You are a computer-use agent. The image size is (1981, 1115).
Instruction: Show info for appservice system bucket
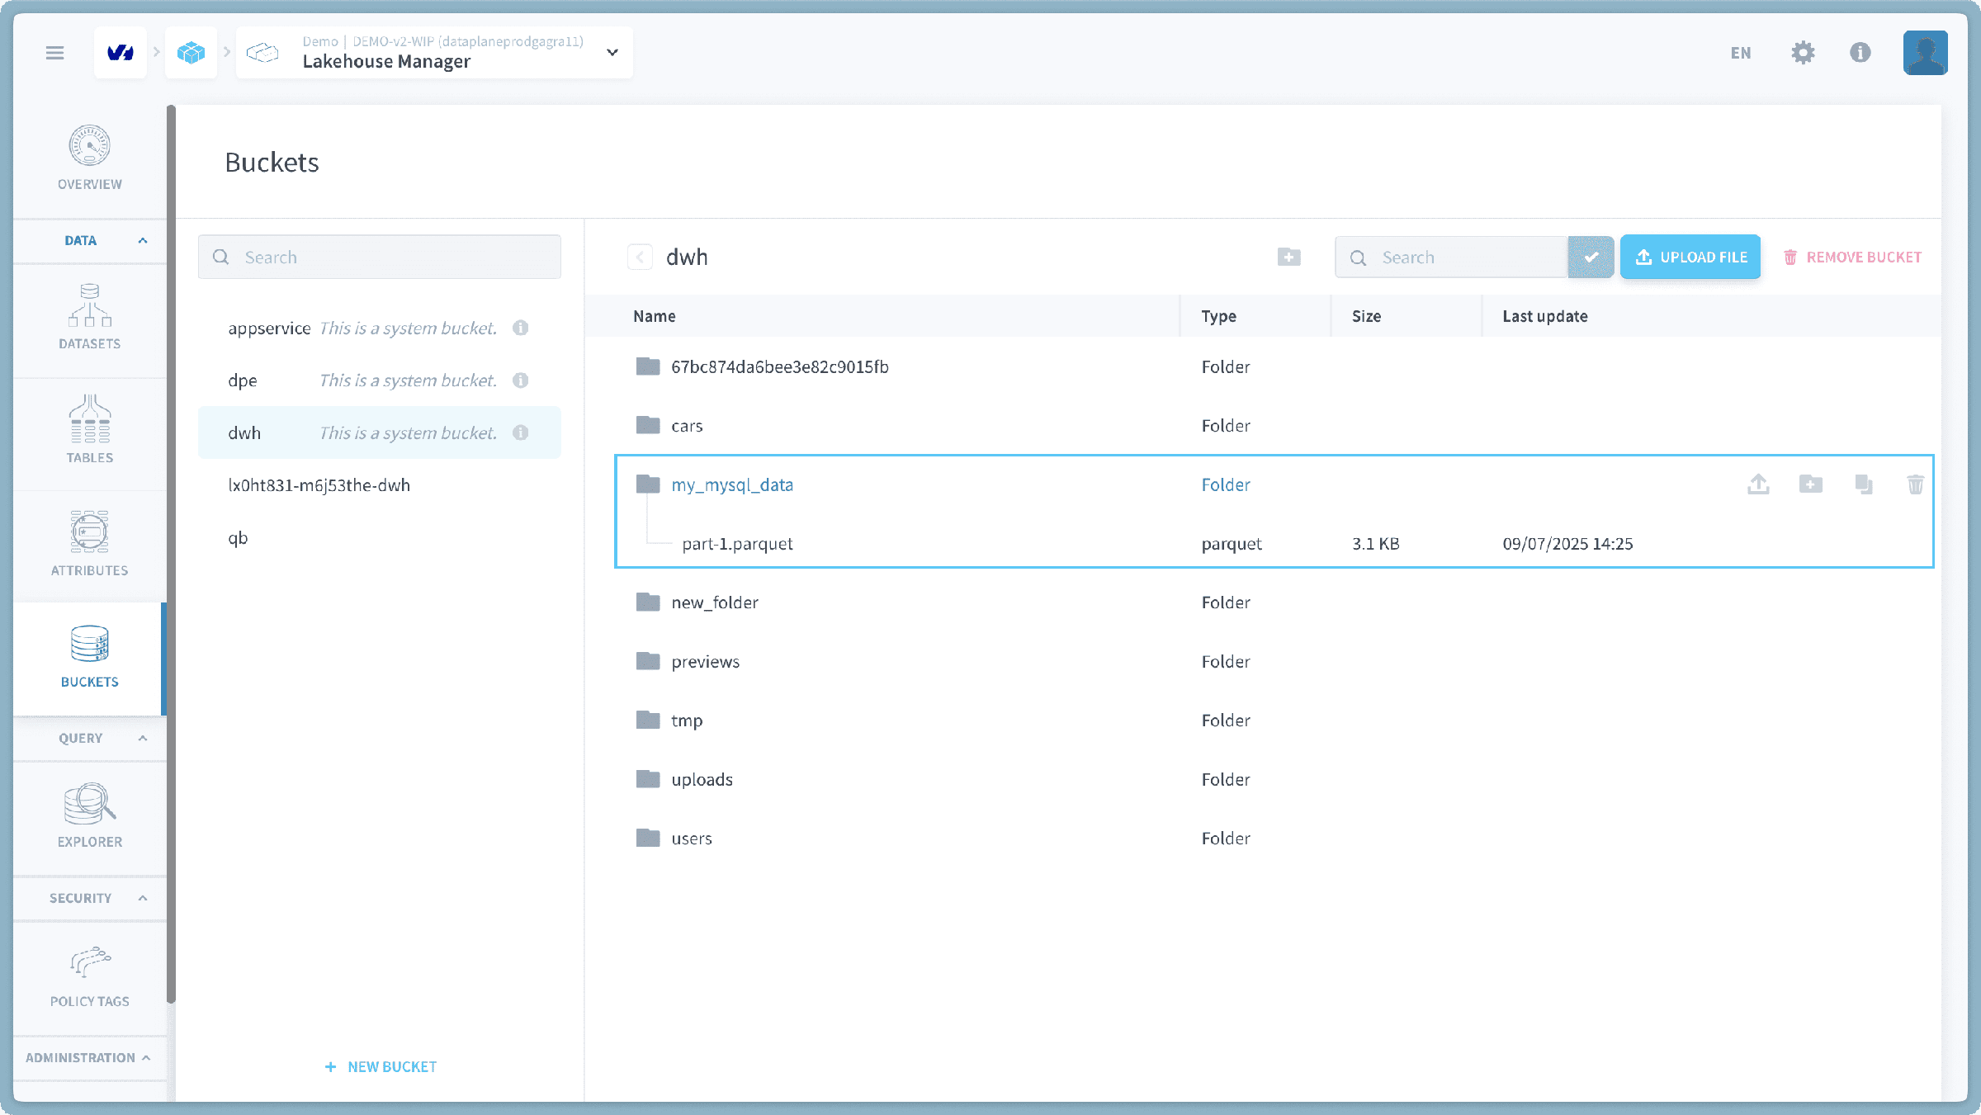point(521,328)
